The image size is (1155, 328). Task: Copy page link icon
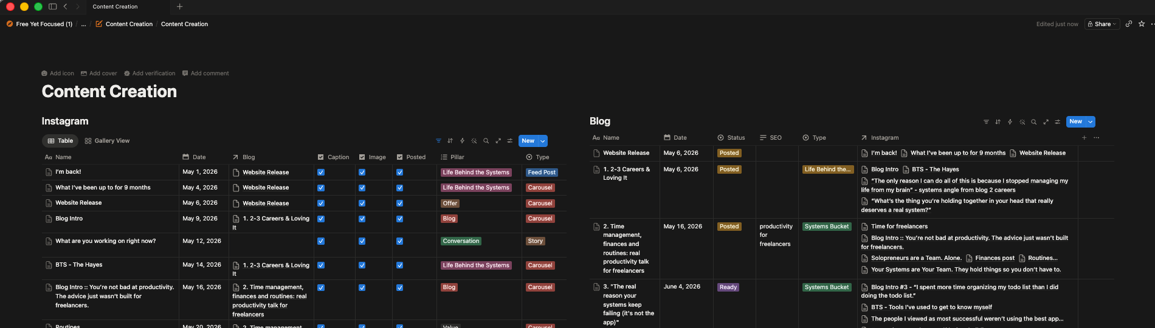(x=1129, y=24)
